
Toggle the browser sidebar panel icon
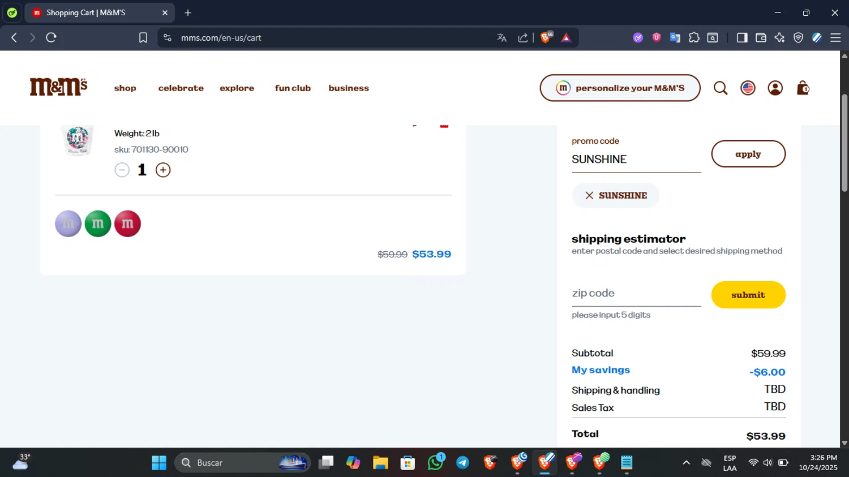point(742,37)
